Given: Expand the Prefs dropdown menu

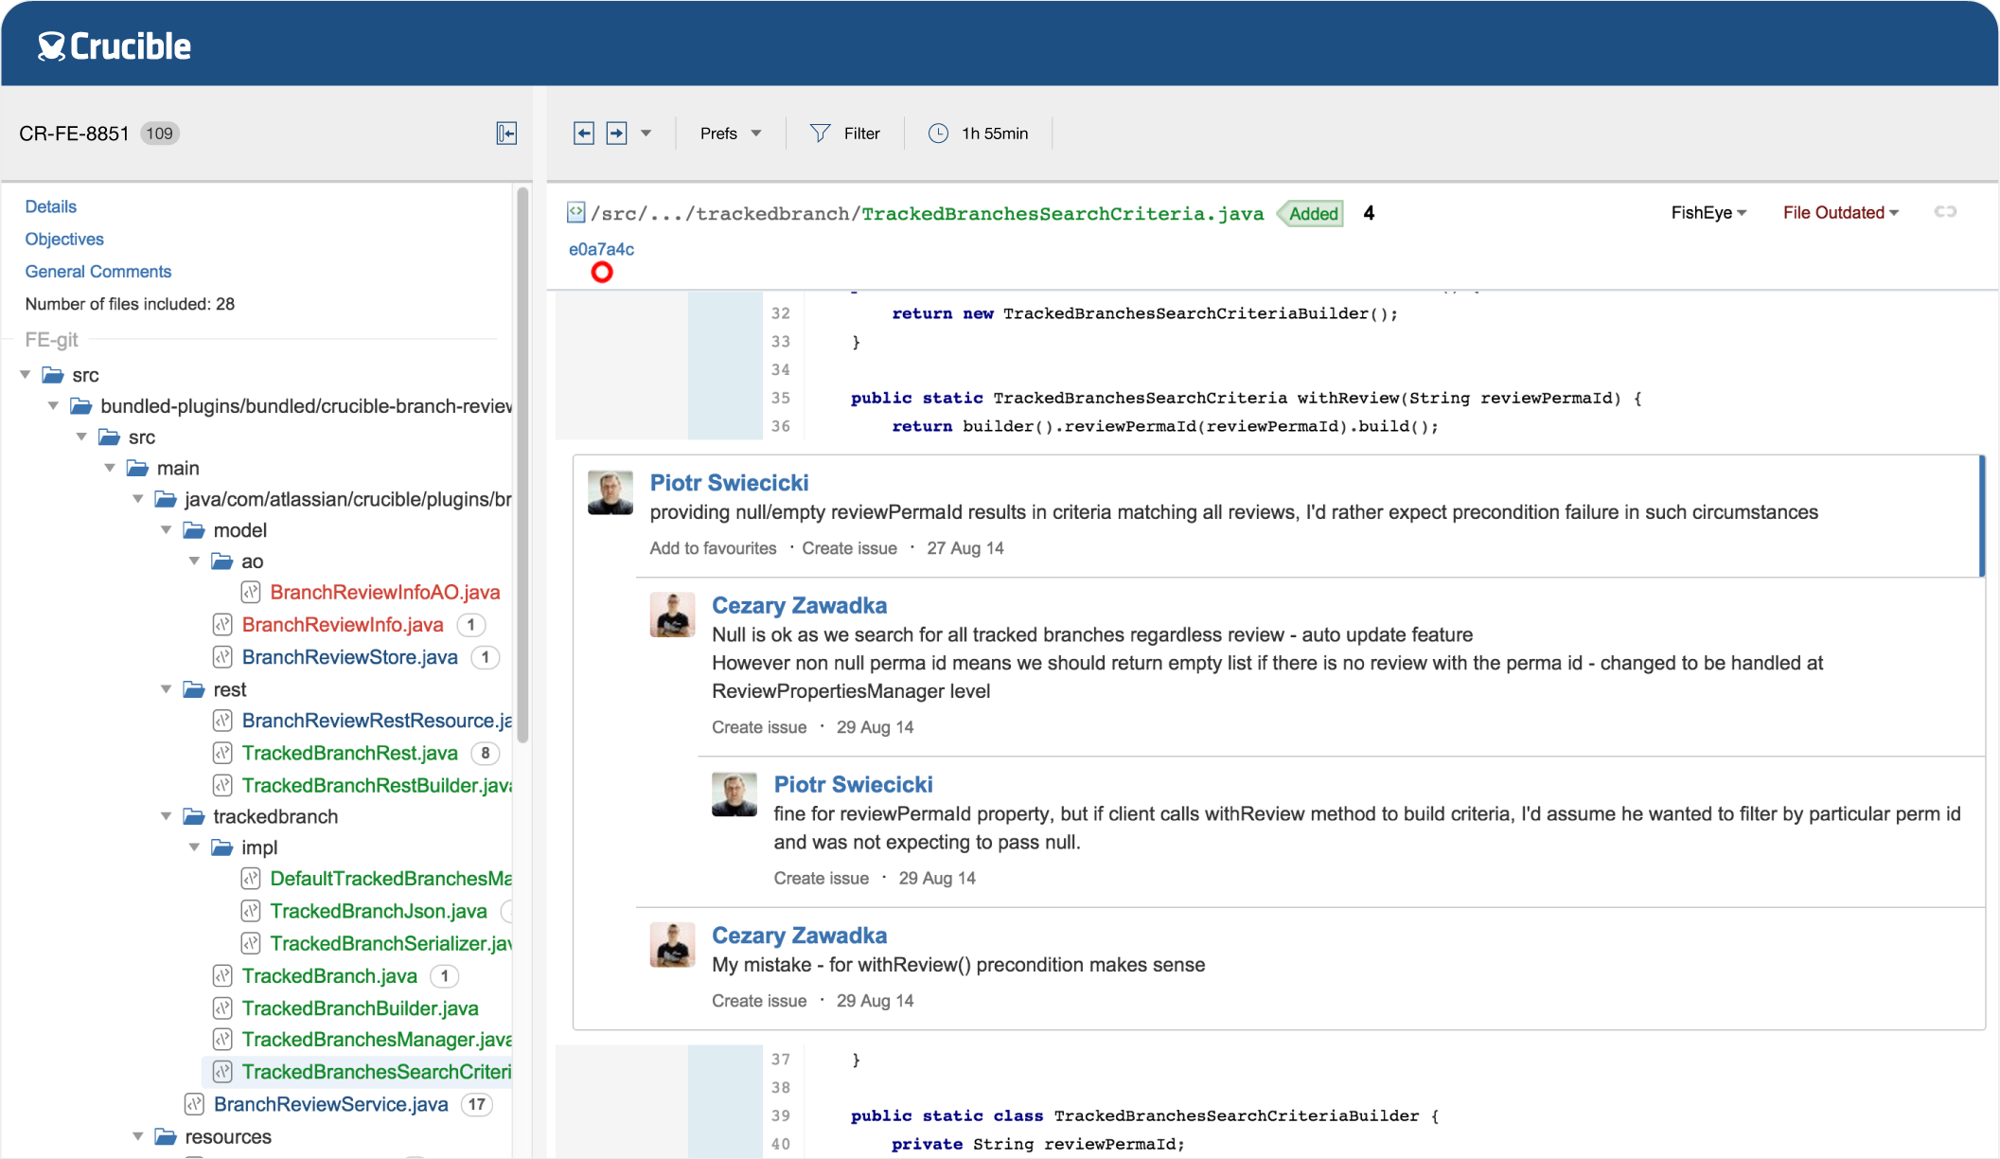Looking at the screenshot, I should point(726,133).
